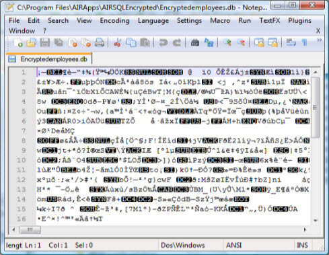Viewport: 329px width, 255px height.
Task: Click line number 7 in margin
Action: pyautogui.click(x=24, y=131)
